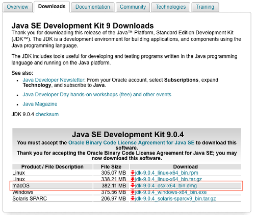The height and width of the screenshot is (215, 255).
Task: Select the Downloads tab
Action: (x=52, y=7)
